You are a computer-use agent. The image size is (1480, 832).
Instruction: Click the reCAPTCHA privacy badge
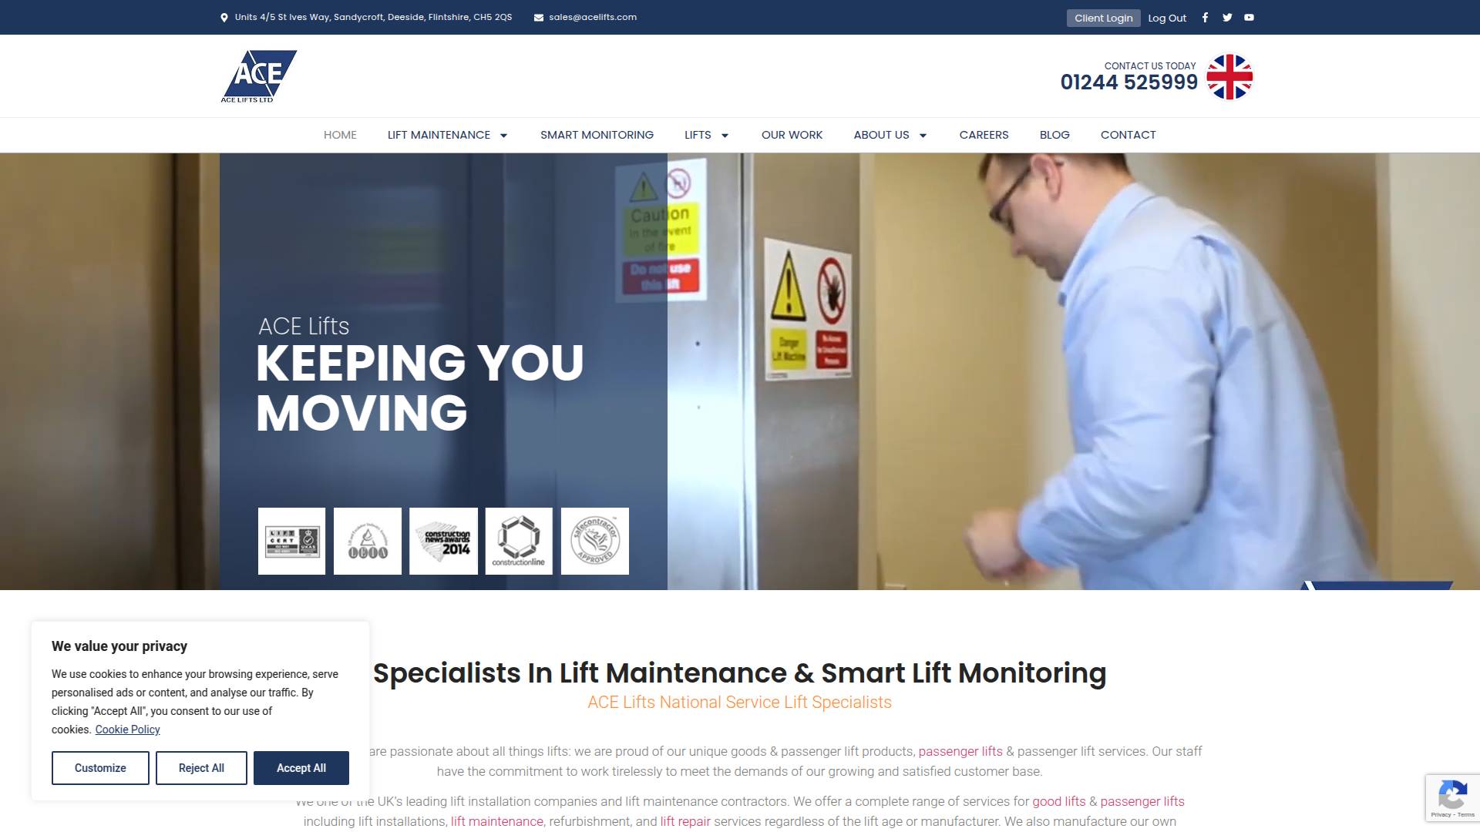[x=1452, y=797]
